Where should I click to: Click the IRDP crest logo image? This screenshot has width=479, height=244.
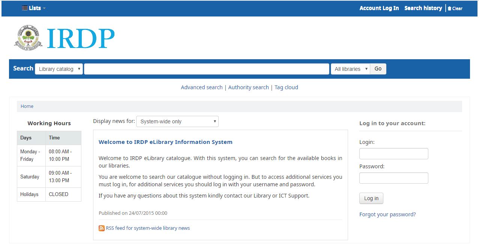29,38
